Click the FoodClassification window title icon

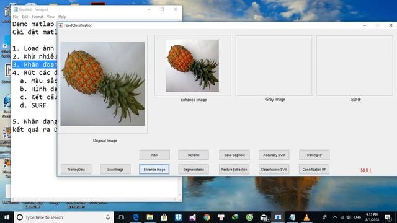[61, 25]
